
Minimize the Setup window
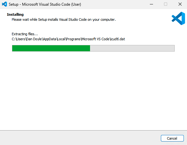151,4
